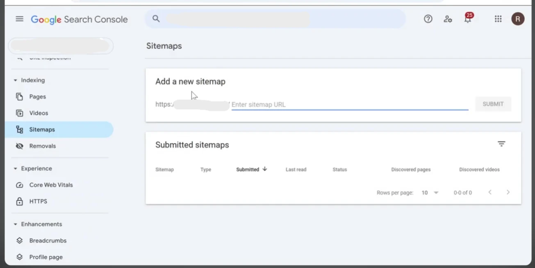Open the account avatar labeled R

tap(518, 19)
